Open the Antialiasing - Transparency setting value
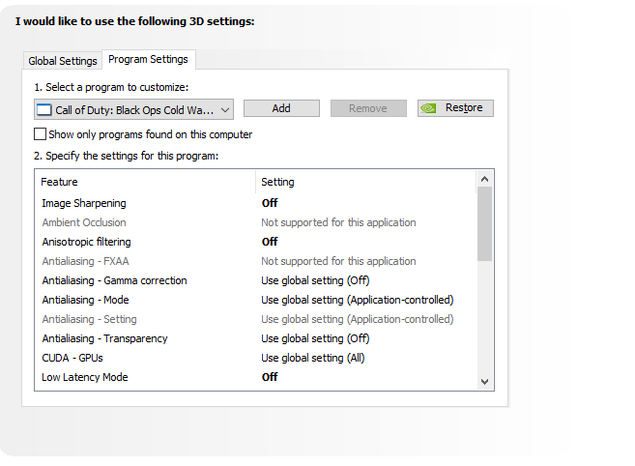The height and width of the screenshot is (466, 635). coord(315,338)
